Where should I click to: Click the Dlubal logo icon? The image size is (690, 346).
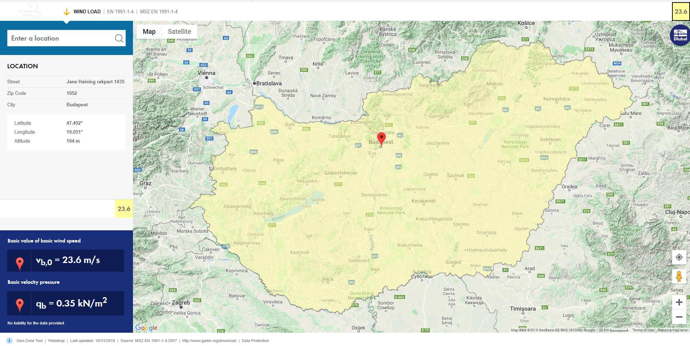(x=680, y=35)
